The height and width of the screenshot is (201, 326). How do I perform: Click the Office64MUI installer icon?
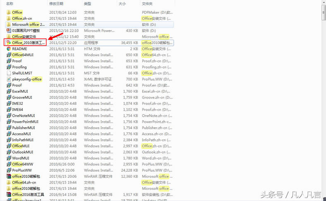(x=9, y=55)
